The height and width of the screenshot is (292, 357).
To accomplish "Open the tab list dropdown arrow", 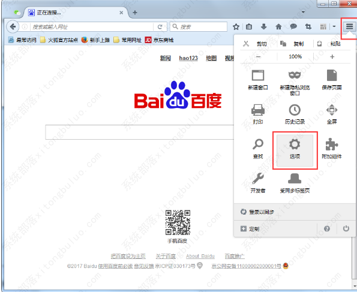I will (x=303, y=12).
